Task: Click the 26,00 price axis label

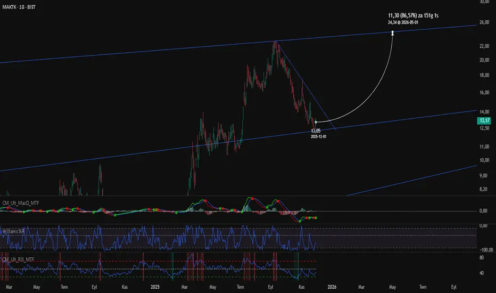Action: coord(484,22)
